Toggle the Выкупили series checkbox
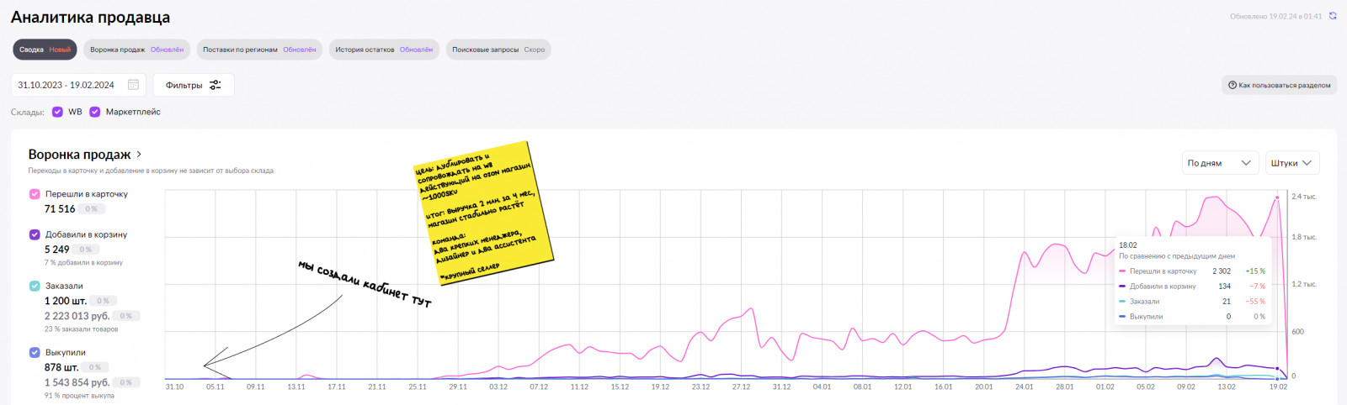1347x405 pixels. click(x=35, y=353)
